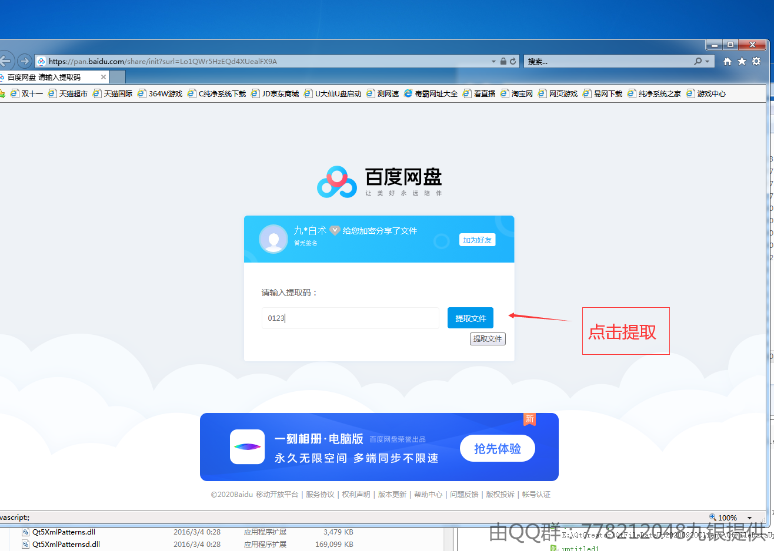
Task: Open the 毒霸网址大全 bookmark
Action: pos(431,93)
